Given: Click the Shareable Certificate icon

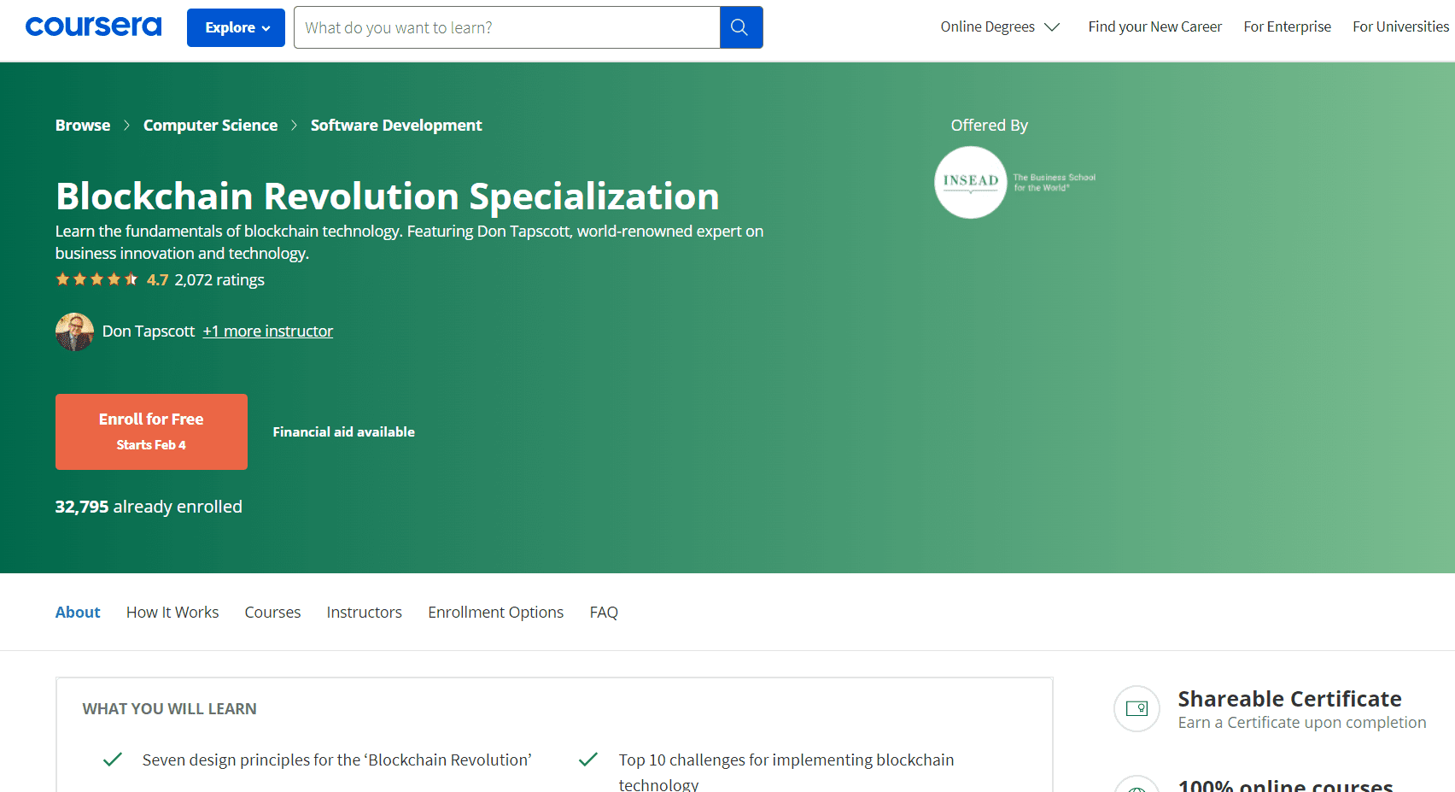Looking at the screenshot, I should tap(1137, 708).
